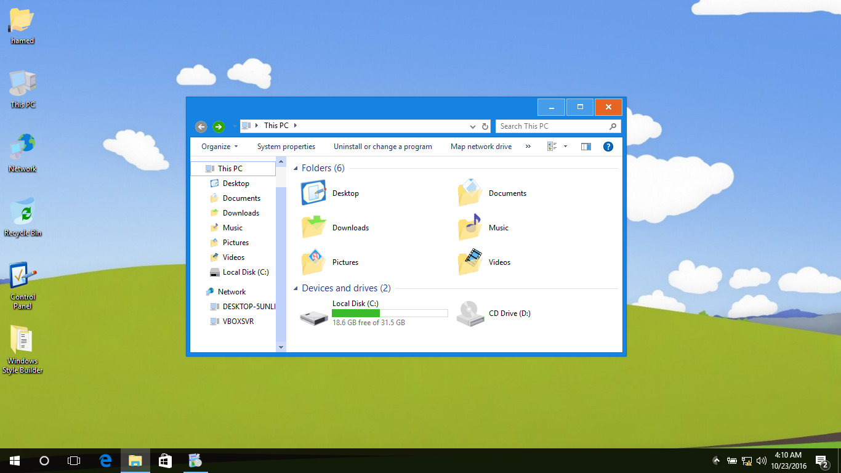Launch Microsoft Edge from the taskbar
This screenshot has height=473, width=841.
(105, 460)
